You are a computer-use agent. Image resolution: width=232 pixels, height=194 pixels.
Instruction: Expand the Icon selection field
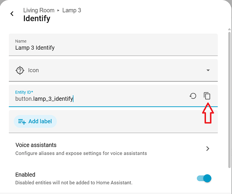click(113, 70)
